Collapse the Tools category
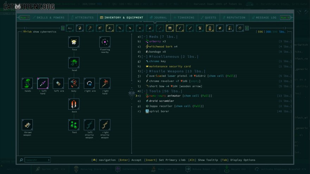 (x=144, y=91)
